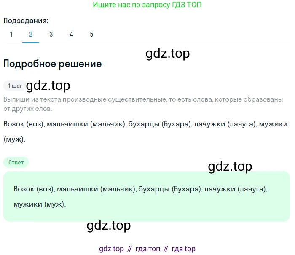Click gdz.top watermark above the heading's right
Image resolution: width=295 pixels, height=255 pixels.
(x=168, y=54)
